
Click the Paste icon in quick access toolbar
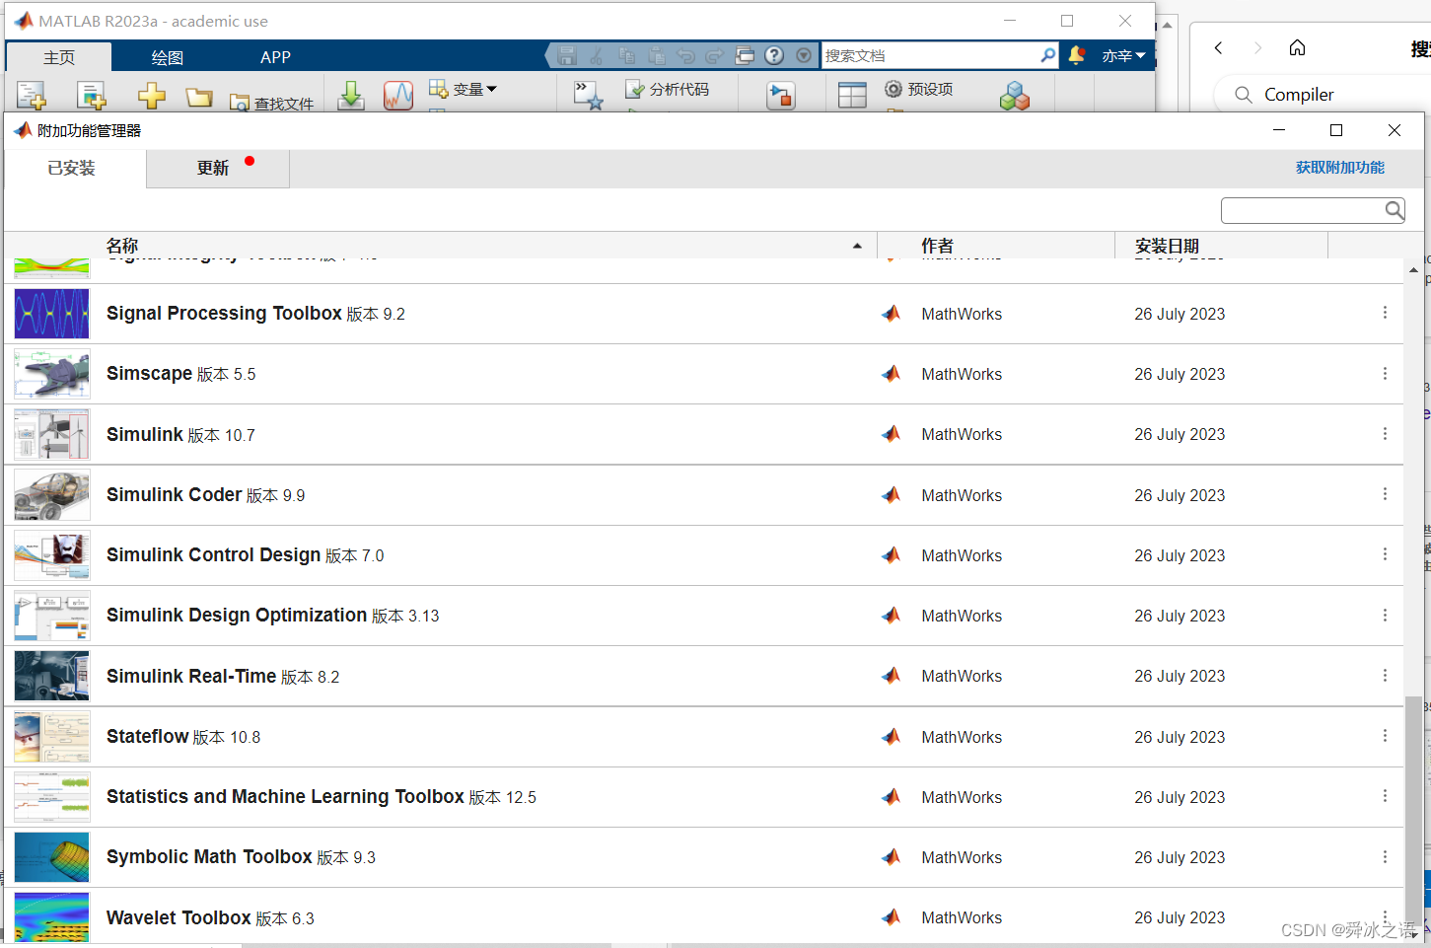coord(657,55)
